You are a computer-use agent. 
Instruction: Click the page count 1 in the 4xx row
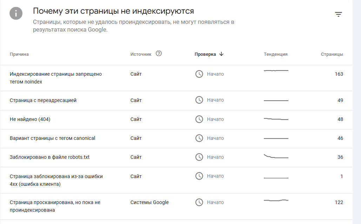click(x=342, y=176)
